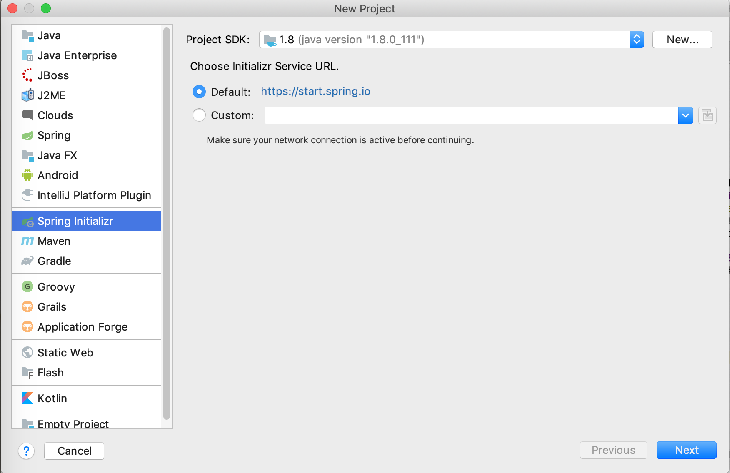The image size is (730, 473).
Task: Click the Grails orange icon
Action: click(x=27, y=307)
